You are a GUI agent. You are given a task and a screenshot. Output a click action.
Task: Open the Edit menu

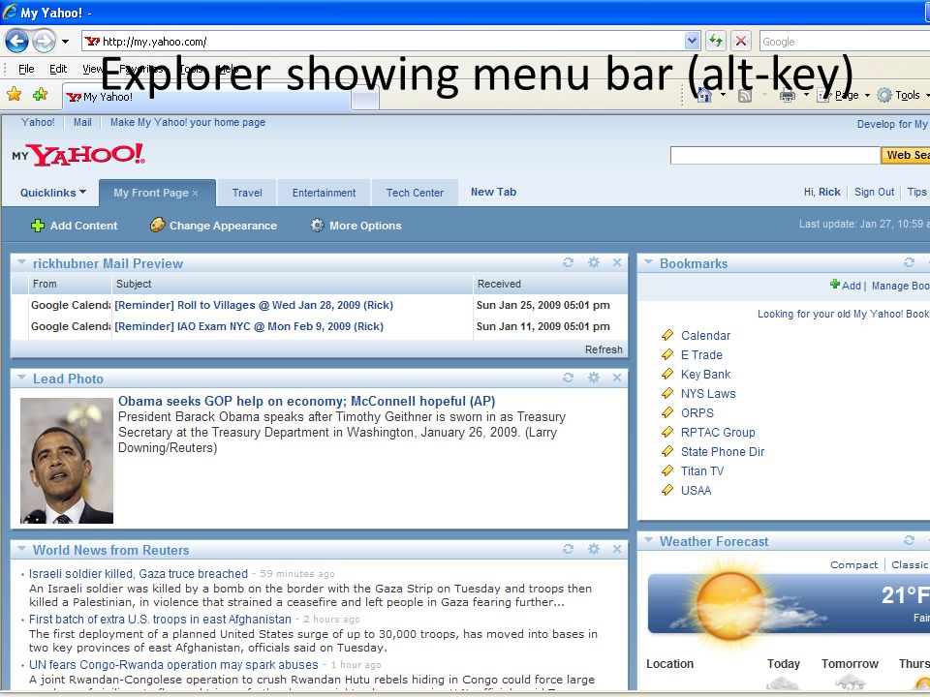(57, 69)
